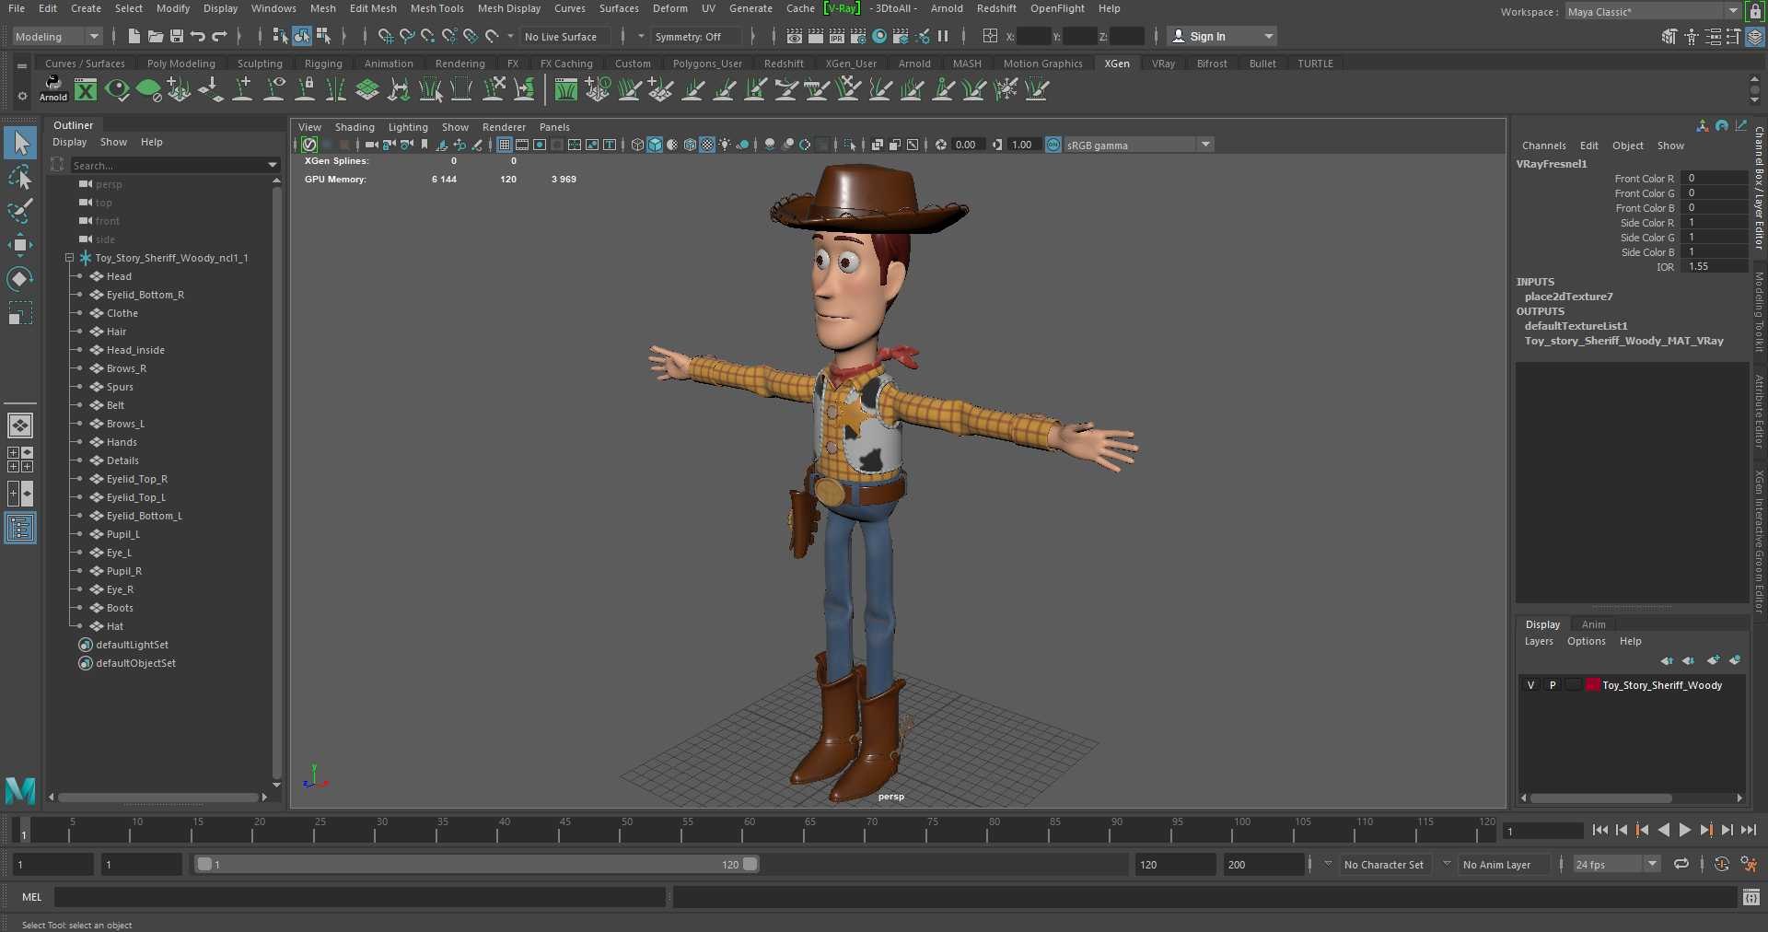Click the viewport Bookmarks icon

pyautogui.click(x=425, y=145)
